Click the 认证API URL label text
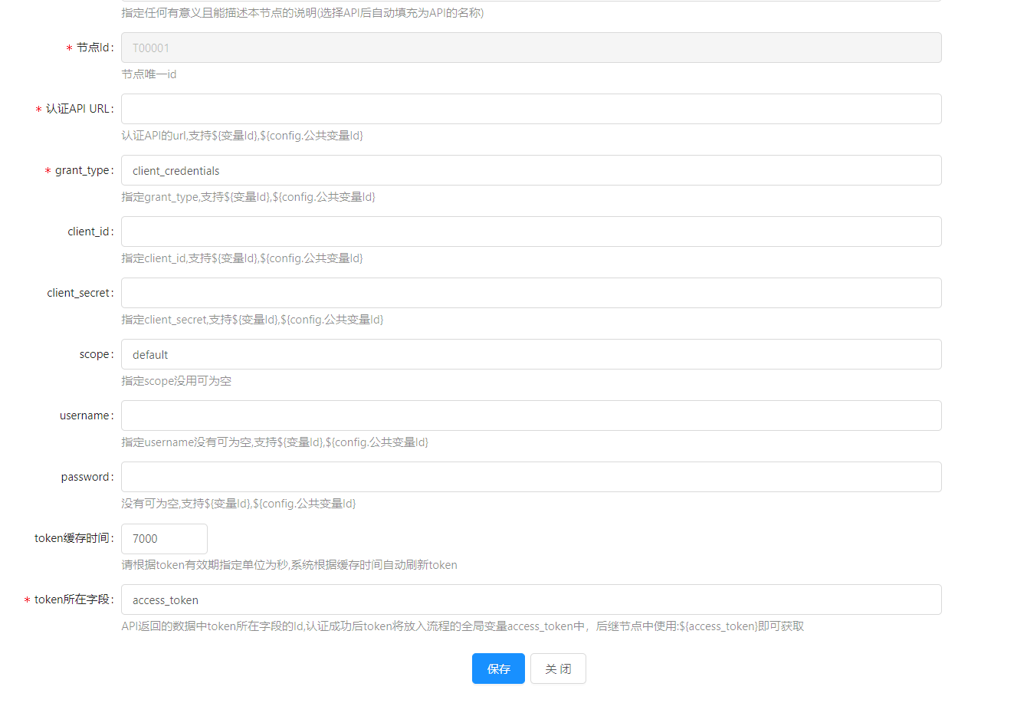Viewport: 1027px width, 703px height. (x=78, y=109)
